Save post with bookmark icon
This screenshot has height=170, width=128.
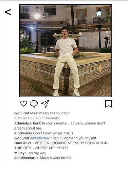pos(109,104)
